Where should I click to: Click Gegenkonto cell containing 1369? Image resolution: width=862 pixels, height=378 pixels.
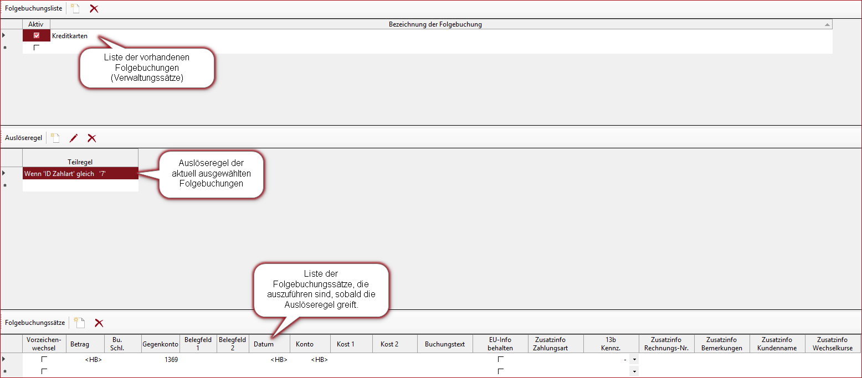[160, 360]
